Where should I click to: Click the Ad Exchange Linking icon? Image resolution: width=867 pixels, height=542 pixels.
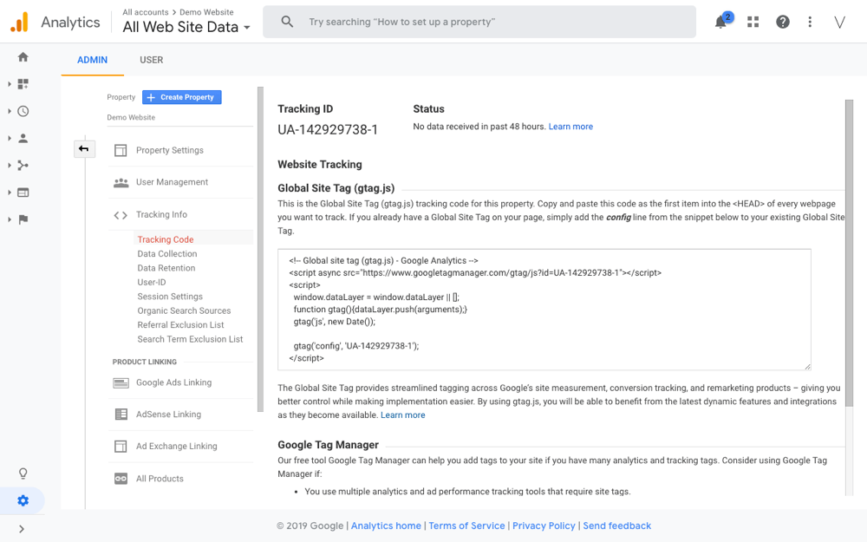pyautogui.click(x=121, y=447)
